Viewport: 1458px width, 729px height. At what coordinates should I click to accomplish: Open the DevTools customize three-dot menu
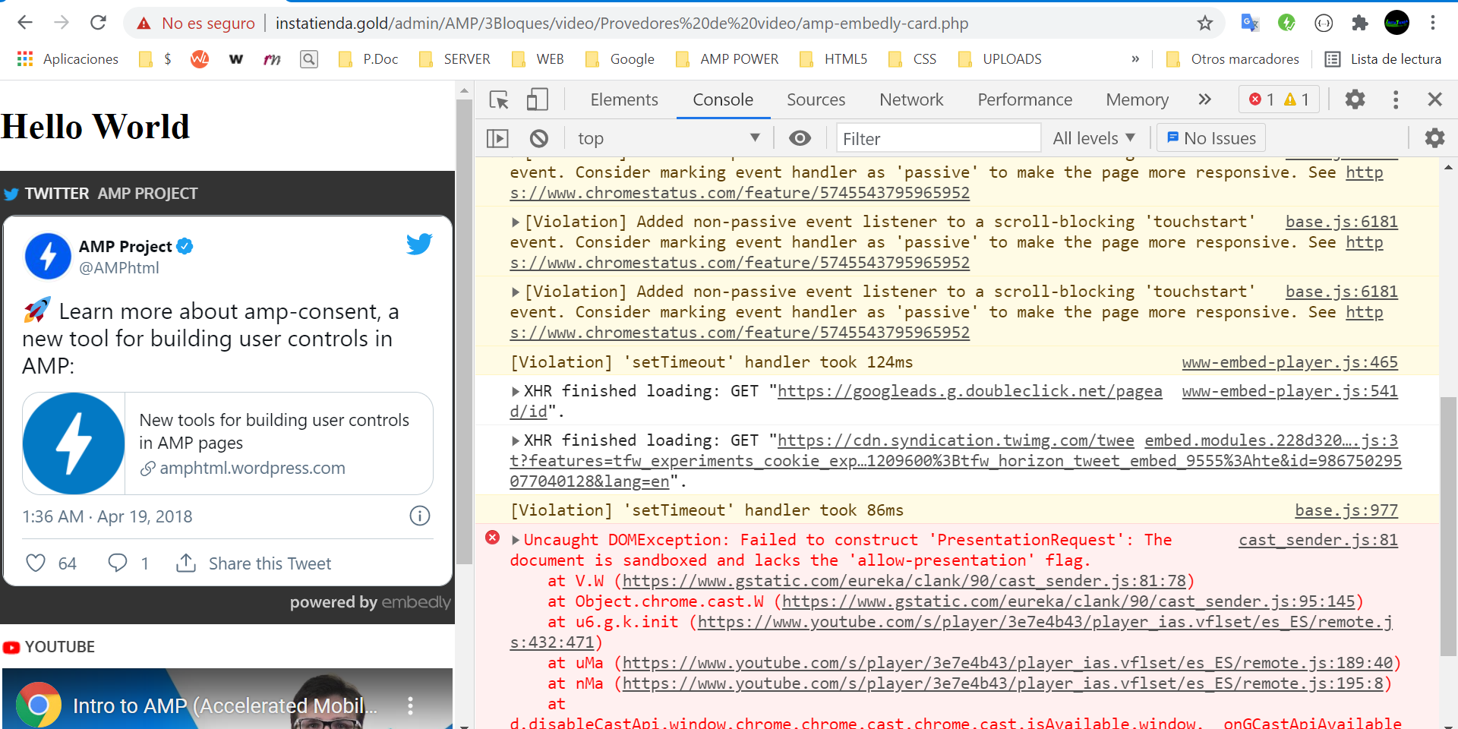tap(1396, 99)
